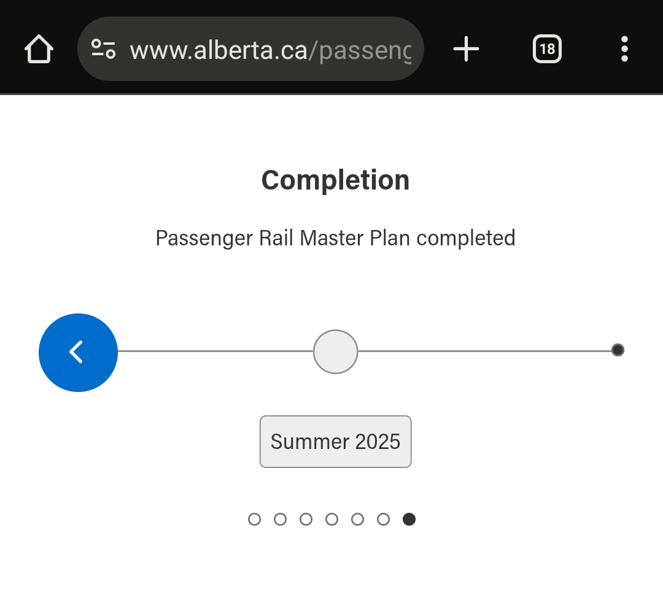Click the small dark endpoint dot of timeline
The height and width of the screenshot is (614, 663).
tap(618, 350)
